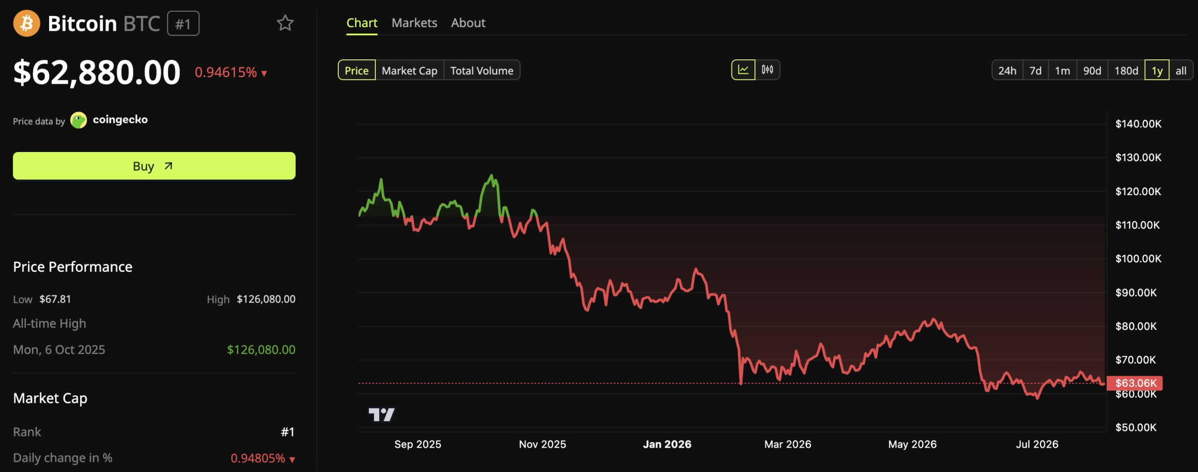Add Bitcoin to favorites with the star icon
Screen dimensions: 1198x472
pyautogui.click(x=285, y=23)
